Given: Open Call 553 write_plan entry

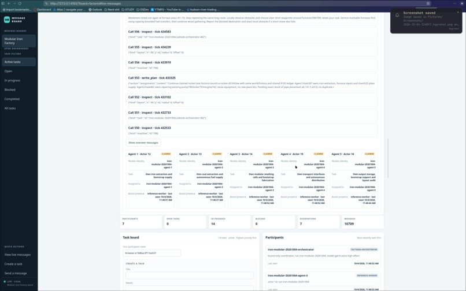Looking at the screenshot, I should click(252, 82).
